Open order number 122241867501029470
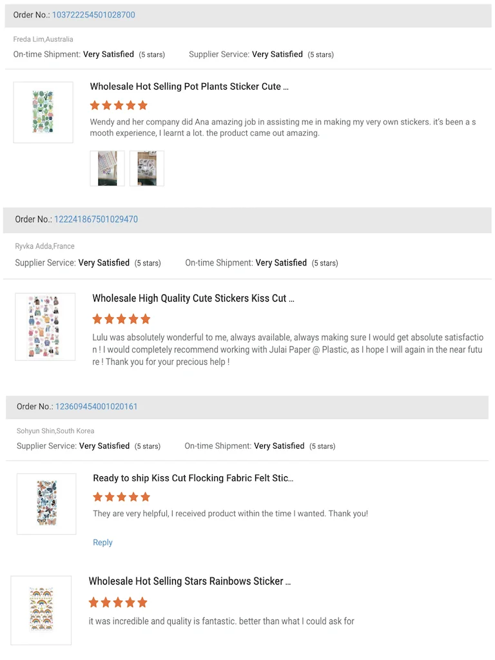 click(96, 219)
